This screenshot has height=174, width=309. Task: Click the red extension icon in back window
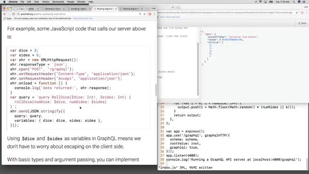coord(302,13)
